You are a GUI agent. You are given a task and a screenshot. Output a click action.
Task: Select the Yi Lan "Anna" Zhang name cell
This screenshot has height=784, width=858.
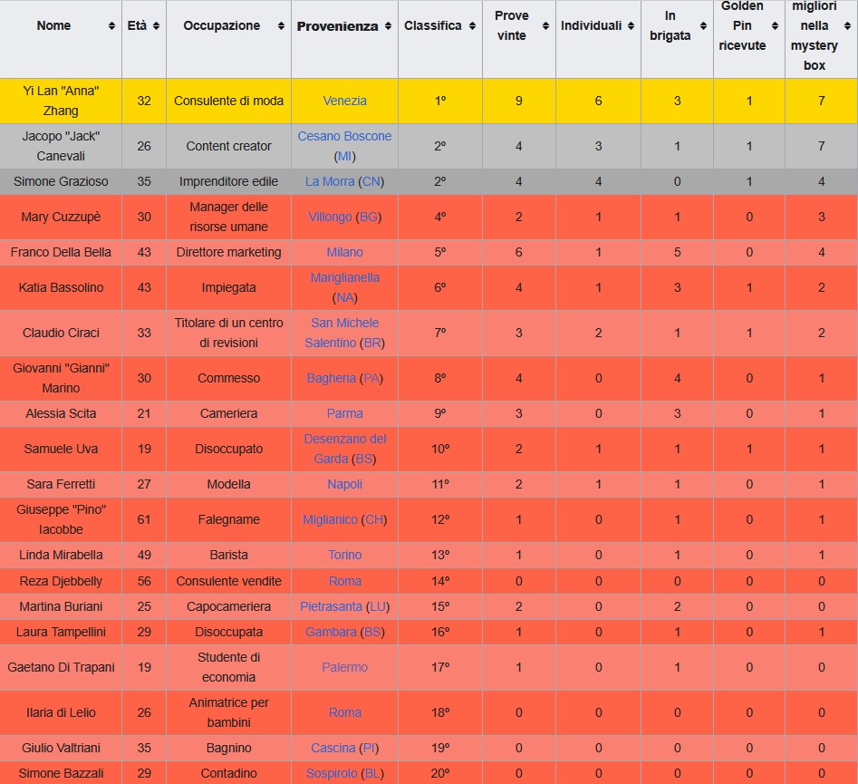click(61, 101)
